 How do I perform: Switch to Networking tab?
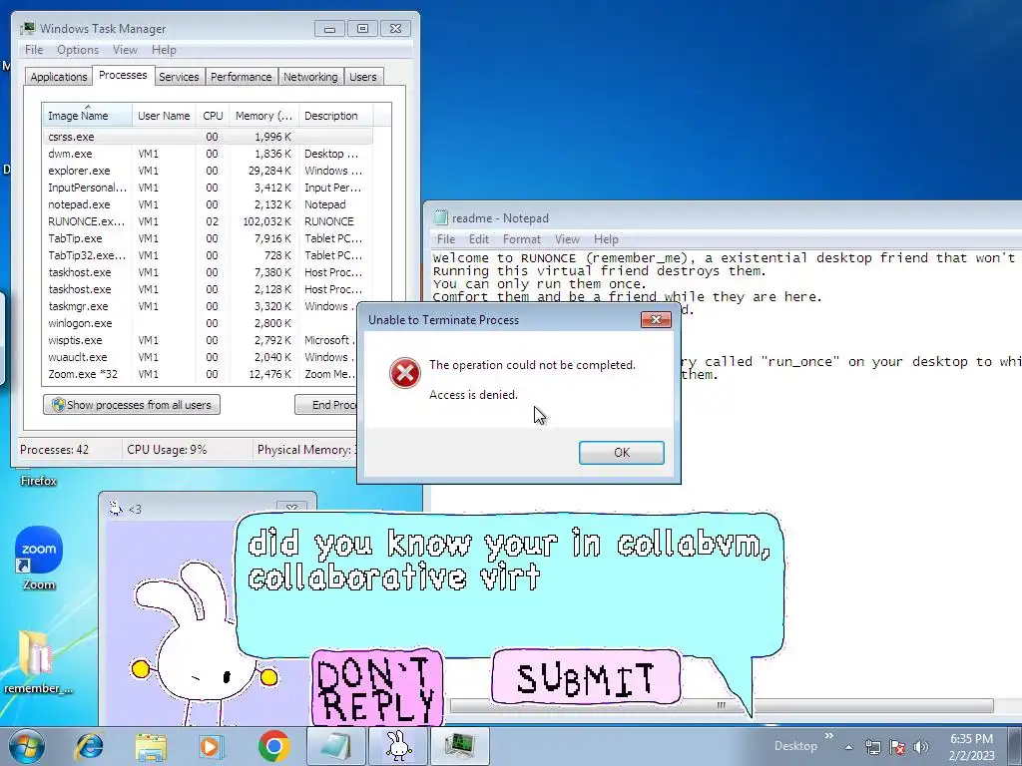311,77
